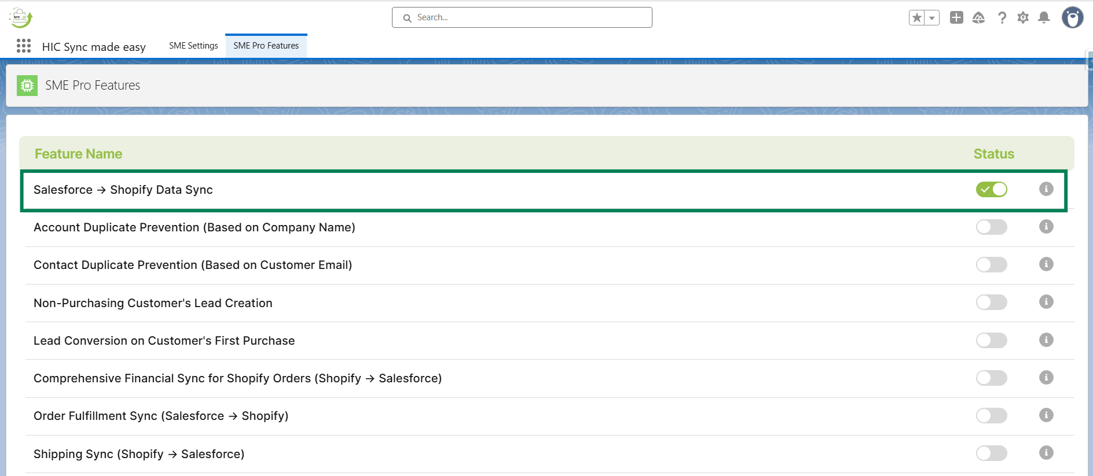Screen dimensions: 1093x476
Task: Open the Setup gear icon
Action: point(1023,18)
